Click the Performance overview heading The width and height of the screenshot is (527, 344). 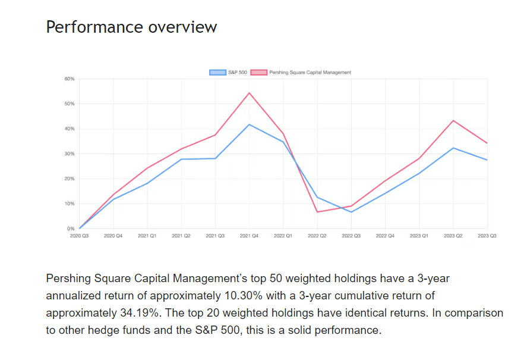point(132,27)
